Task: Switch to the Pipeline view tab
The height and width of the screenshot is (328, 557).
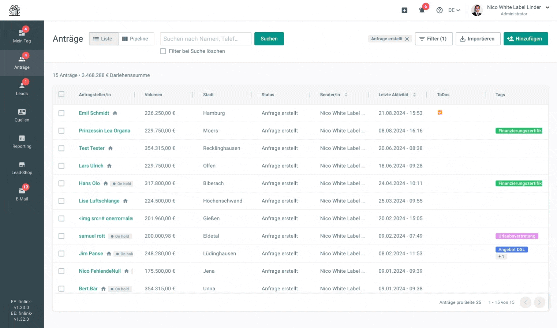Action: 136,38
